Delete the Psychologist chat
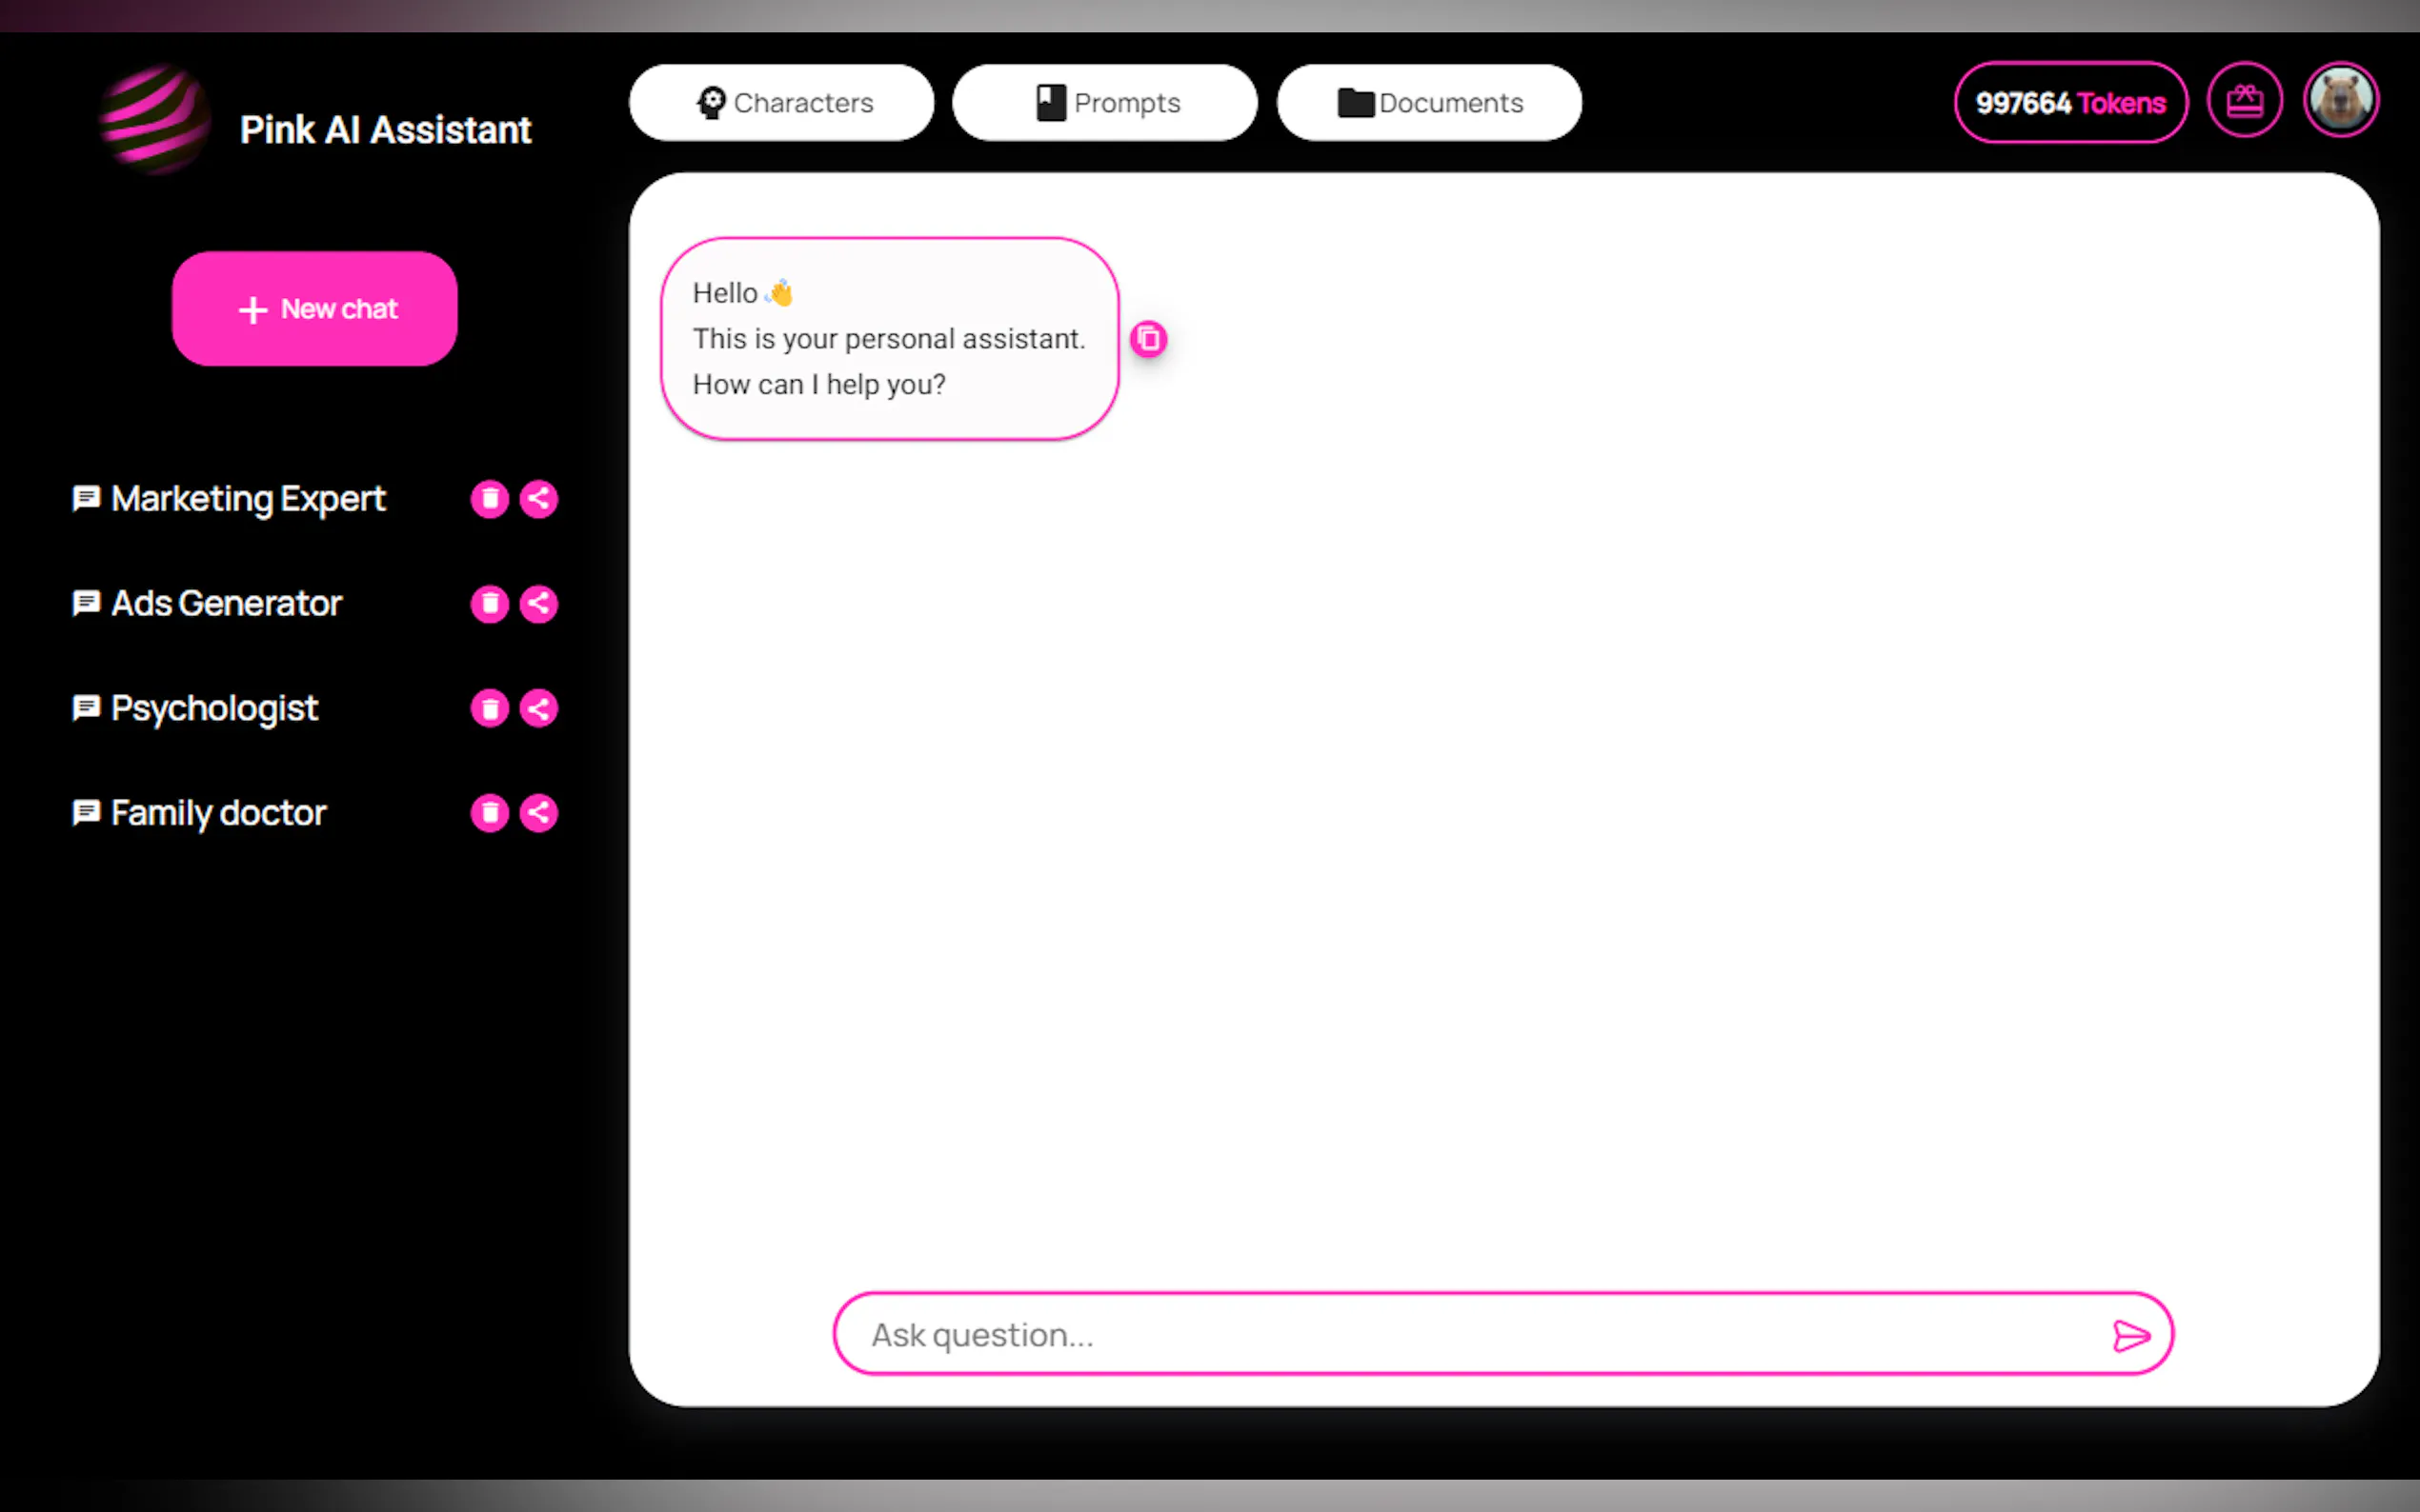The image size is (2420, 1512). [489, 708]
